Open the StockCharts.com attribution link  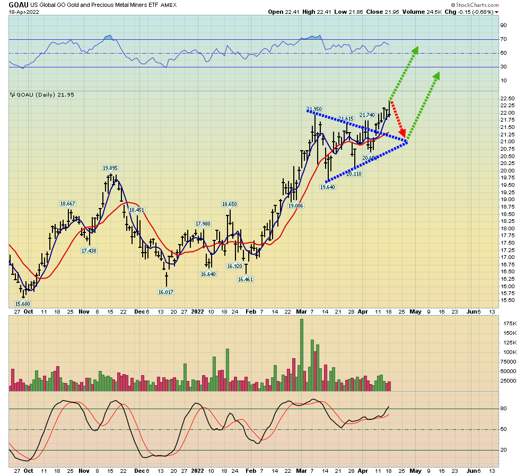click(475, 5)
